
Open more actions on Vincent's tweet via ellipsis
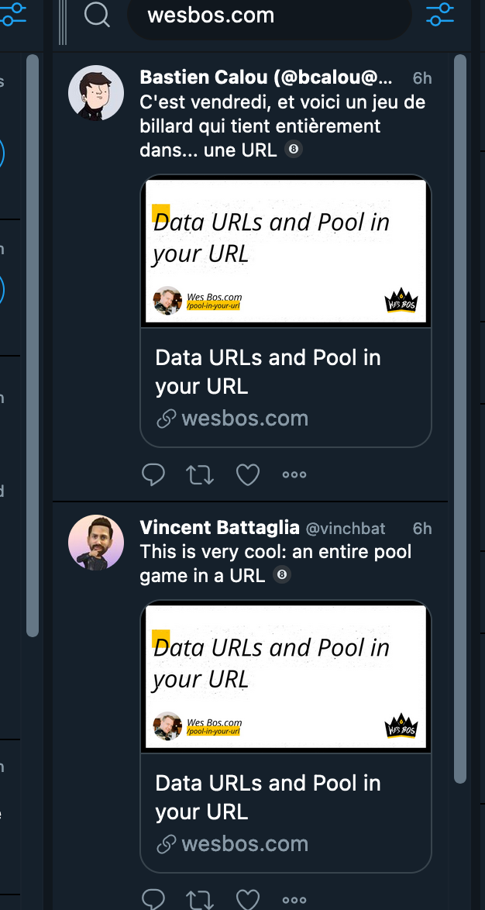[294, 899]
